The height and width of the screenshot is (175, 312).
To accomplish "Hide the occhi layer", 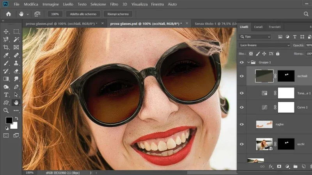I will point(241,144).
